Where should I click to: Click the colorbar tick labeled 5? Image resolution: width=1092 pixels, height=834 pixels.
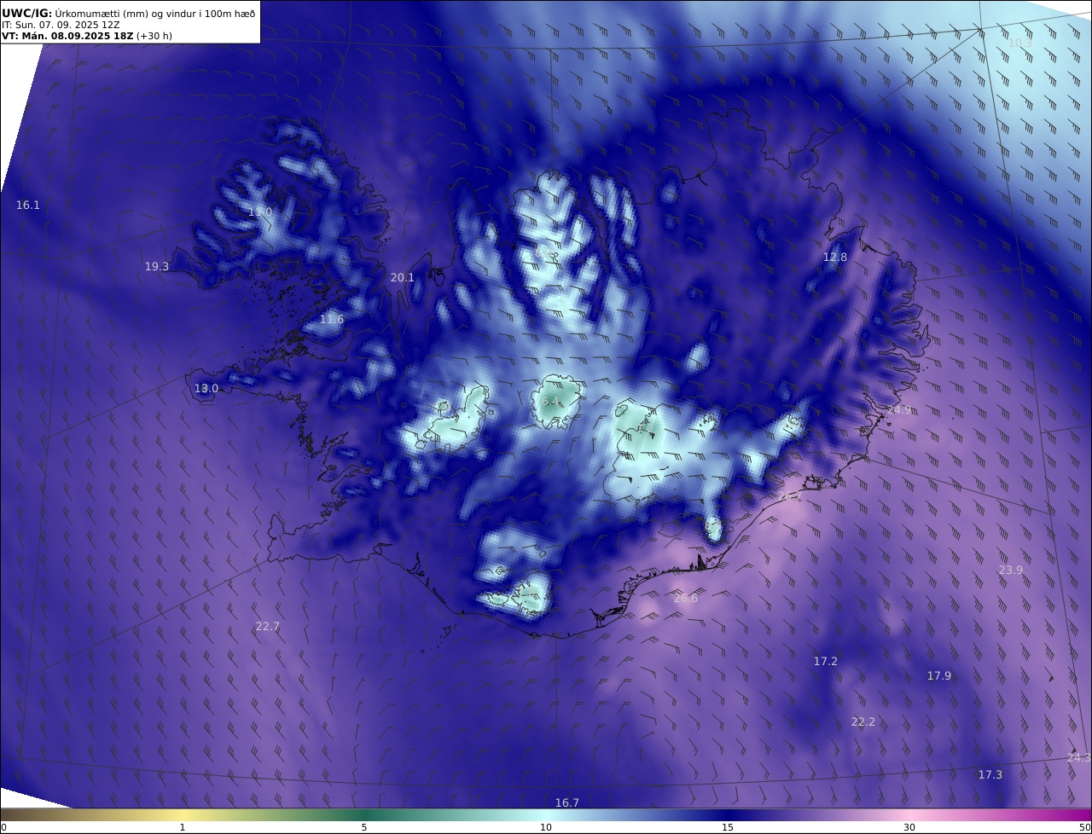pos(364,828)
